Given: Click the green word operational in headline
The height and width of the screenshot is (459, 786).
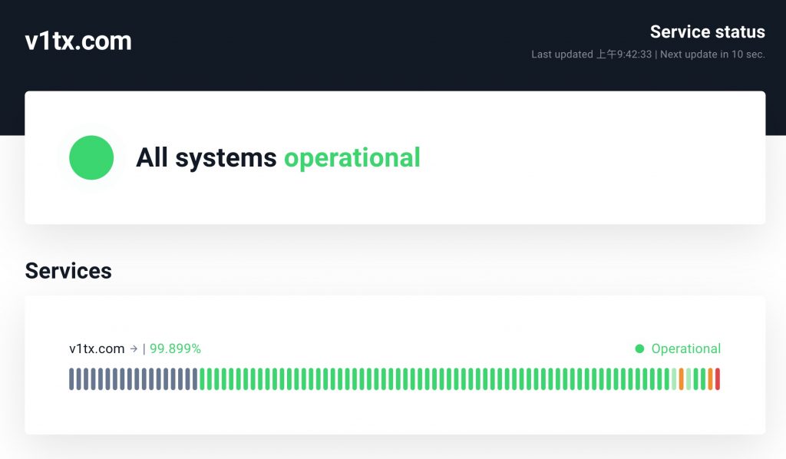Looking at the screenshot, I should coord(352,158).
